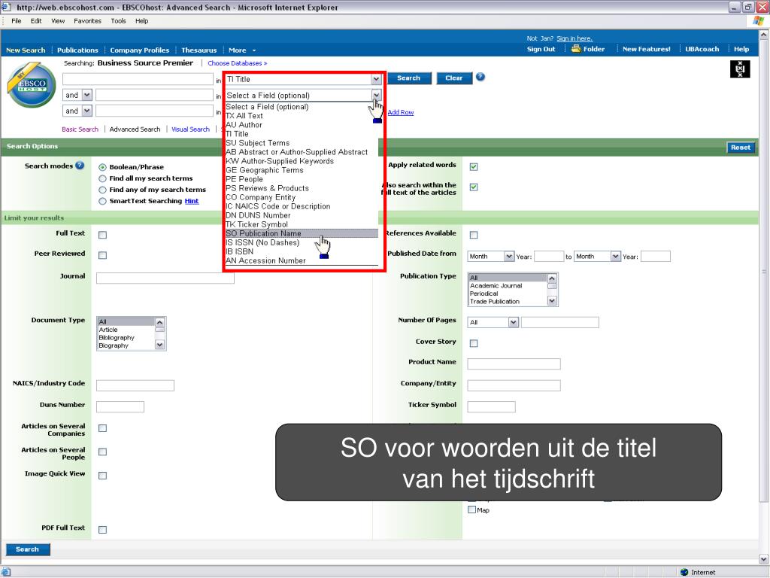Viewport: 770px width, 578px height.
Task: Check the Map image type box
Action: point(472,510)
